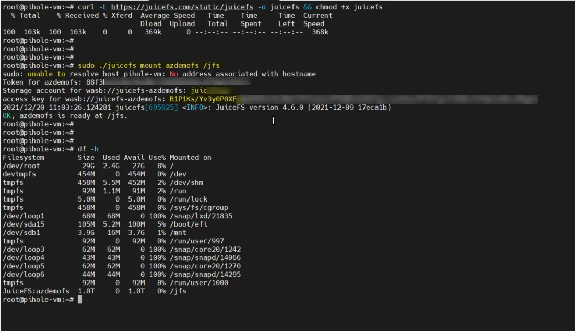Click the /dev/sda15 filesystem entry
The image size is (575, 331).
(x=24, y=224)
